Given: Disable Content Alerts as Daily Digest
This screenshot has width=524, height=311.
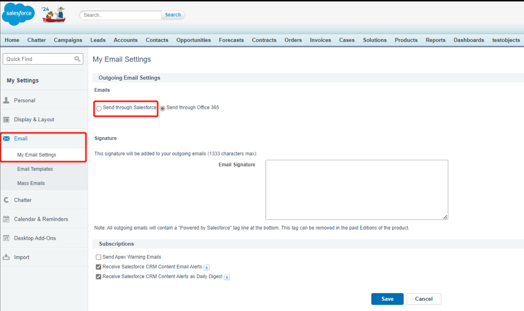Looking at the screenshot, I should 98,277.
